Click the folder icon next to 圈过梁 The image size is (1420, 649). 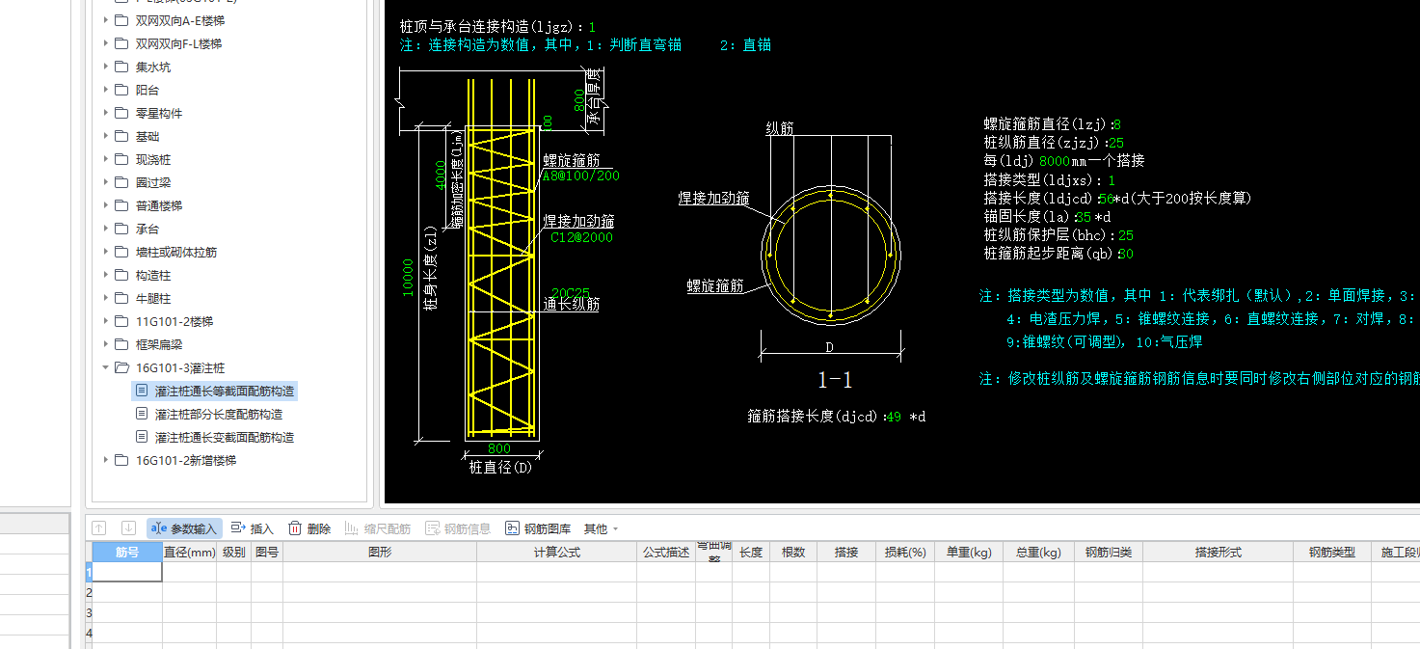(x=121, y=182)
